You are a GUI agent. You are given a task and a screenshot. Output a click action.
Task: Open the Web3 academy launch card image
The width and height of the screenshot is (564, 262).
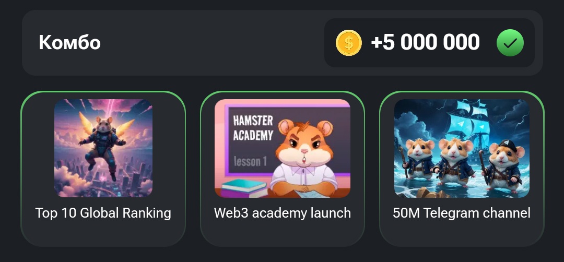click(283, 148)
